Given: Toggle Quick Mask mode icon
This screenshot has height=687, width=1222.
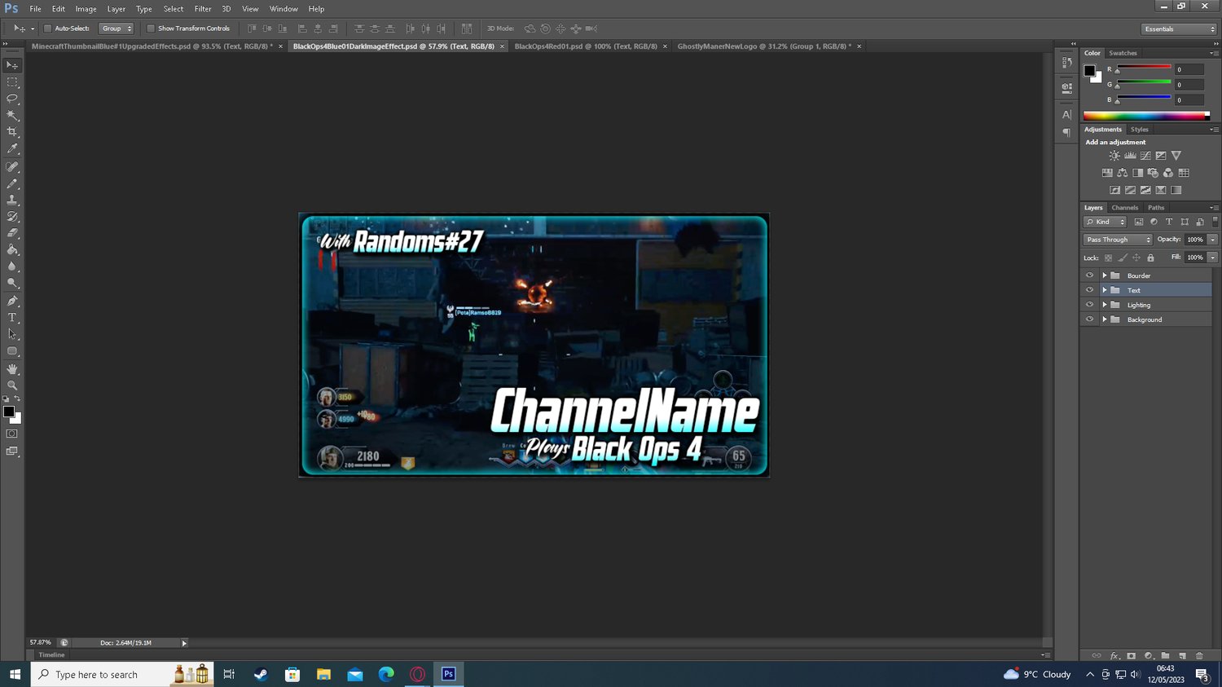Looking at the screenshot, I should coord(12,434).
